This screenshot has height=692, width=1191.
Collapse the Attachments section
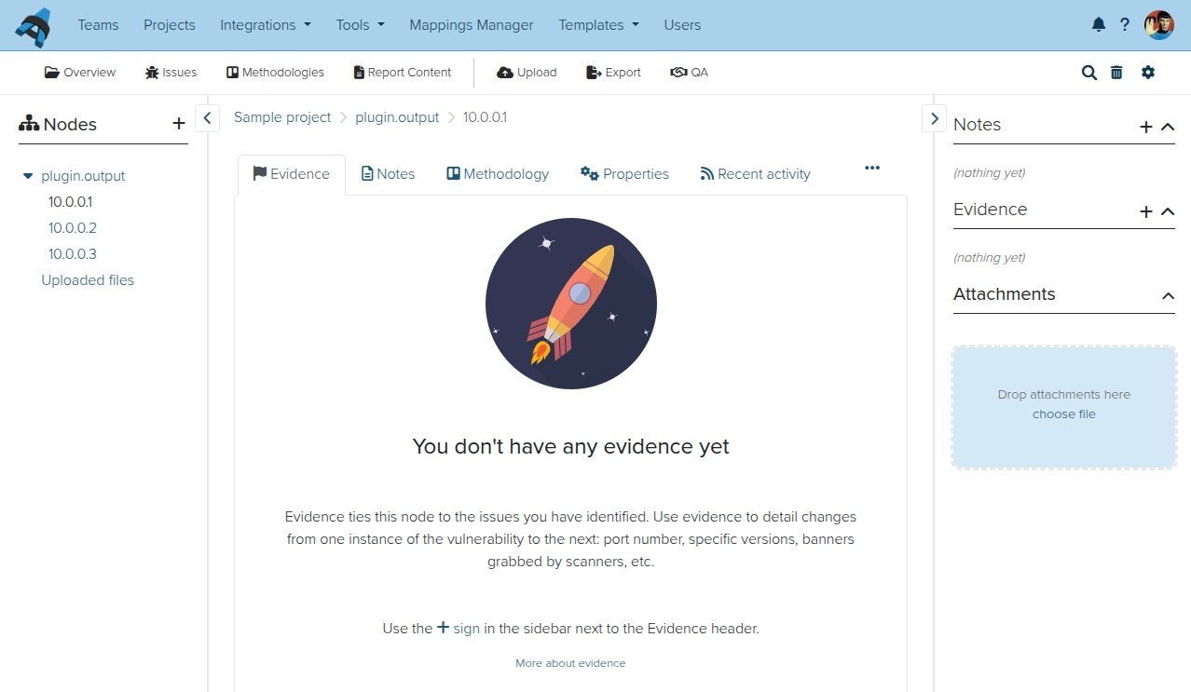coord(1168,296)
